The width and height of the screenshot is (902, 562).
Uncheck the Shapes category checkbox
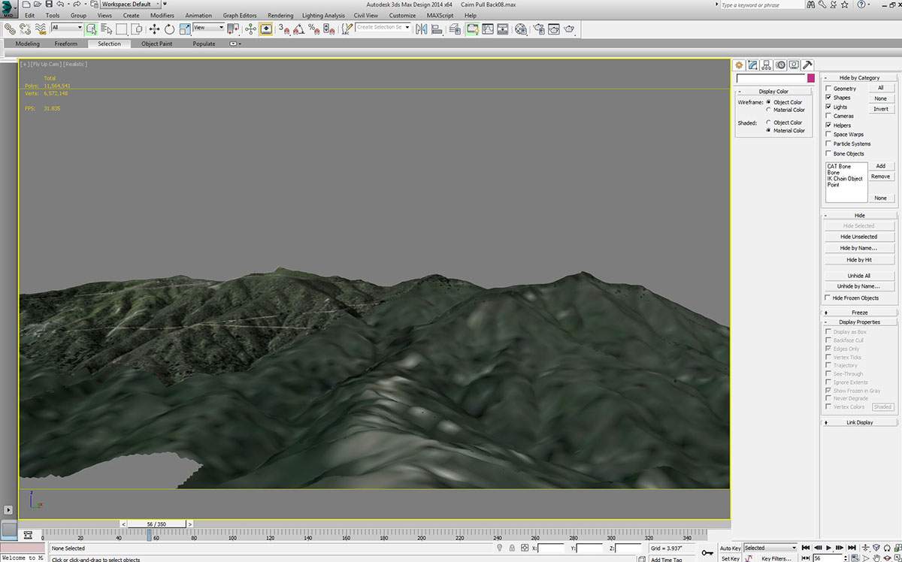(x=828, y=98)
